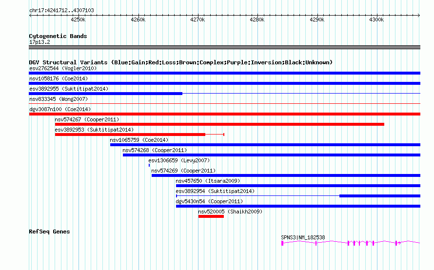Viewport: 434px width, 270px height.
Task: Open the esv1306659 (Levy2007) label
Action: point(179,160)
